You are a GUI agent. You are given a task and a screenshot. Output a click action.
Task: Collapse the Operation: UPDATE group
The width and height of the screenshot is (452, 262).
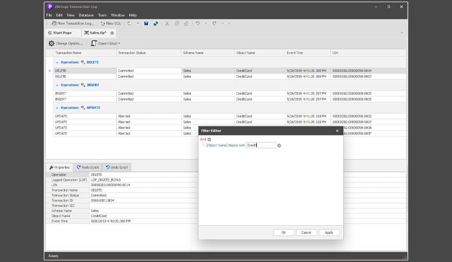pyautogui.click(x=57, y=108)
